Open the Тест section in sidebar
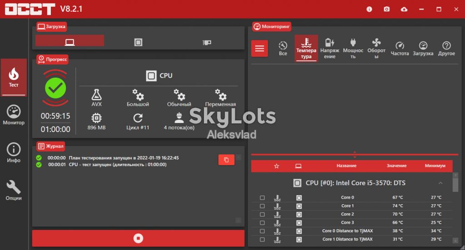This screenshot has height=250, width=465. [14, 77]
